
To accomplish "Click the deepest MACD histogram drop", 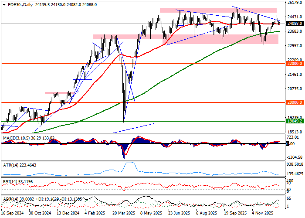I will (x=124, y=153).
